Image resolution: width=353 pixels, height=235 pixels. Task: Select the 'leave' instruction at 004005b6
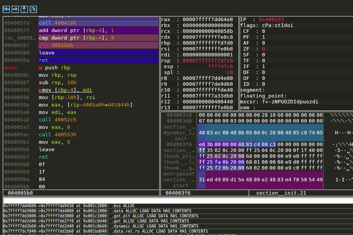point(47,149)
